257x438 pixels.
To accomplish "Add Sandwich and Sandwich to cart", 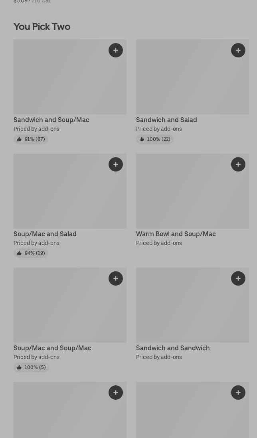I will (238, 278).
